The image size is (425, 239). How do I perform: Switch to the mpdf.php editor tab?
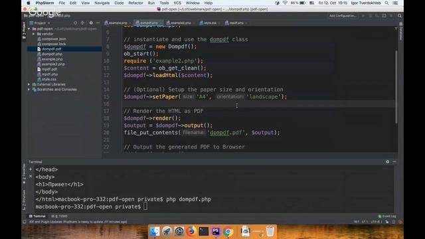(x=236, y=23)
